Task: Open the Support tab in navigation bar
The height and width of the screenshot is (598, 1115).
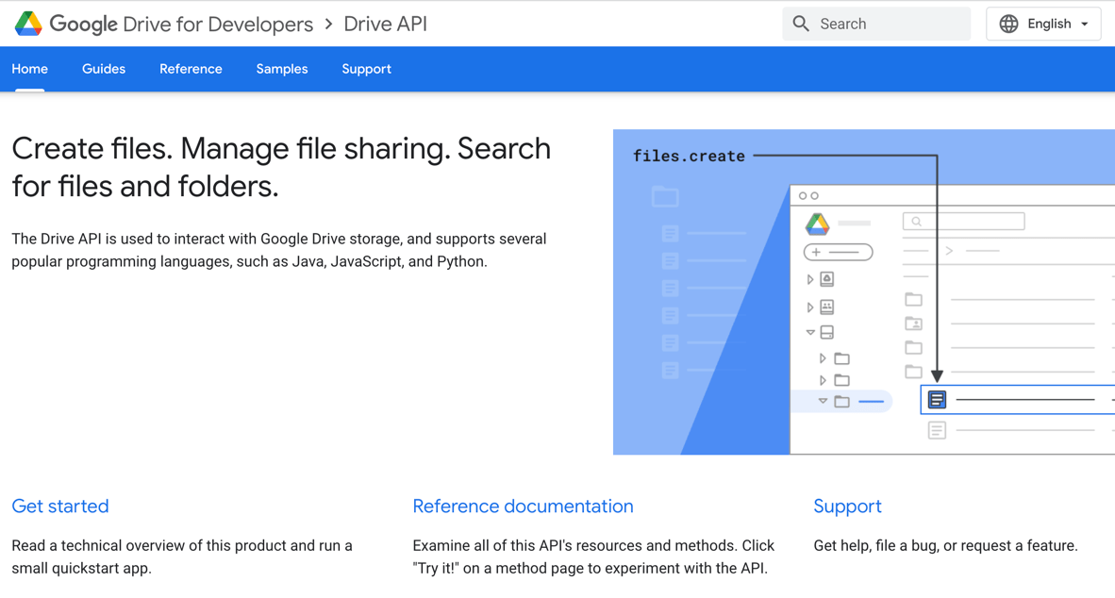Action: point(366,69)
